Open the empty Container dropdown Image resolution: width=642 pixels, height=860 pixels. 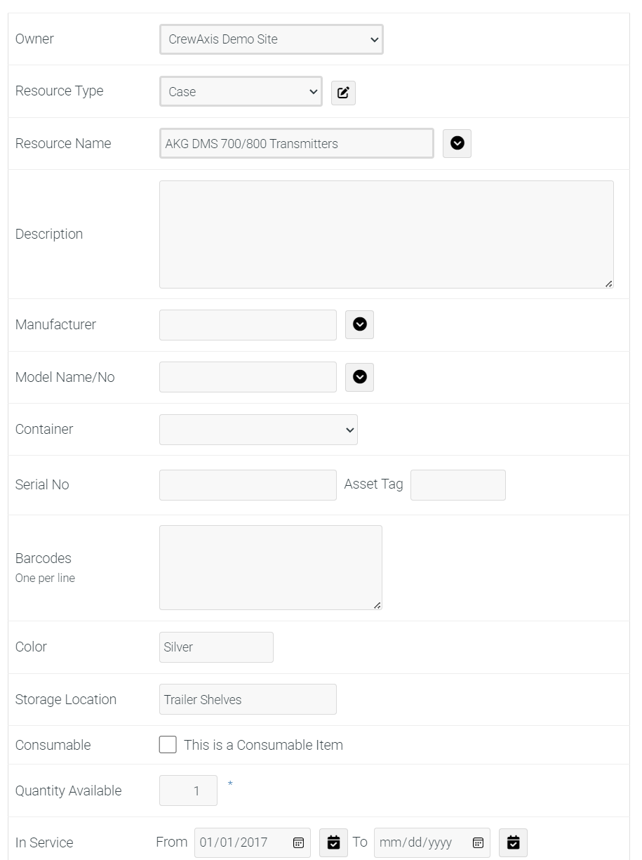[258, 430]
